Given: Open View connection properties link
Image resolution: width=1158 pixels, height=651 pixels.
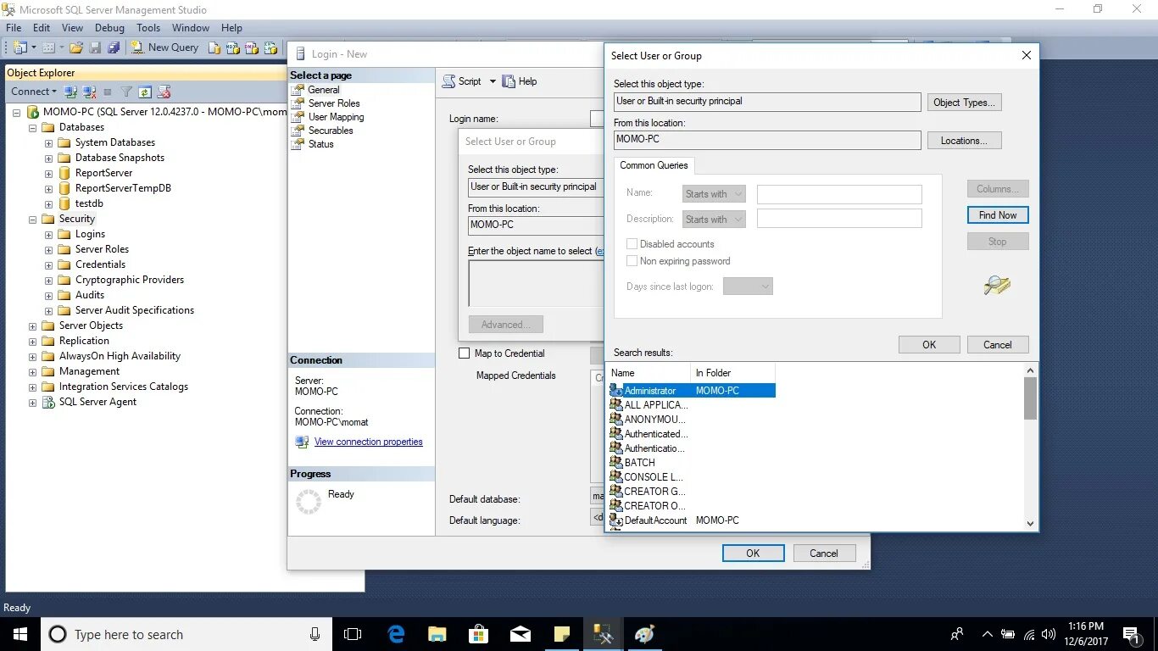Looking at the screenshot, I should (x=368, y=442).
